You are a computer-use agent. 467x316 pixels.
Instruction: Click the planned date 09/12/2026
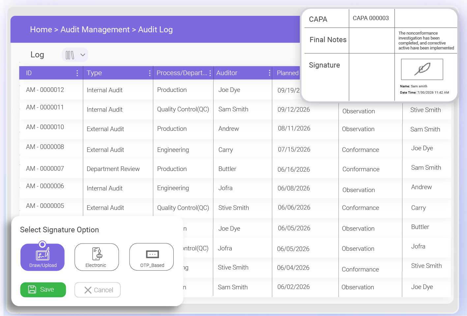(x=294, y=110)
